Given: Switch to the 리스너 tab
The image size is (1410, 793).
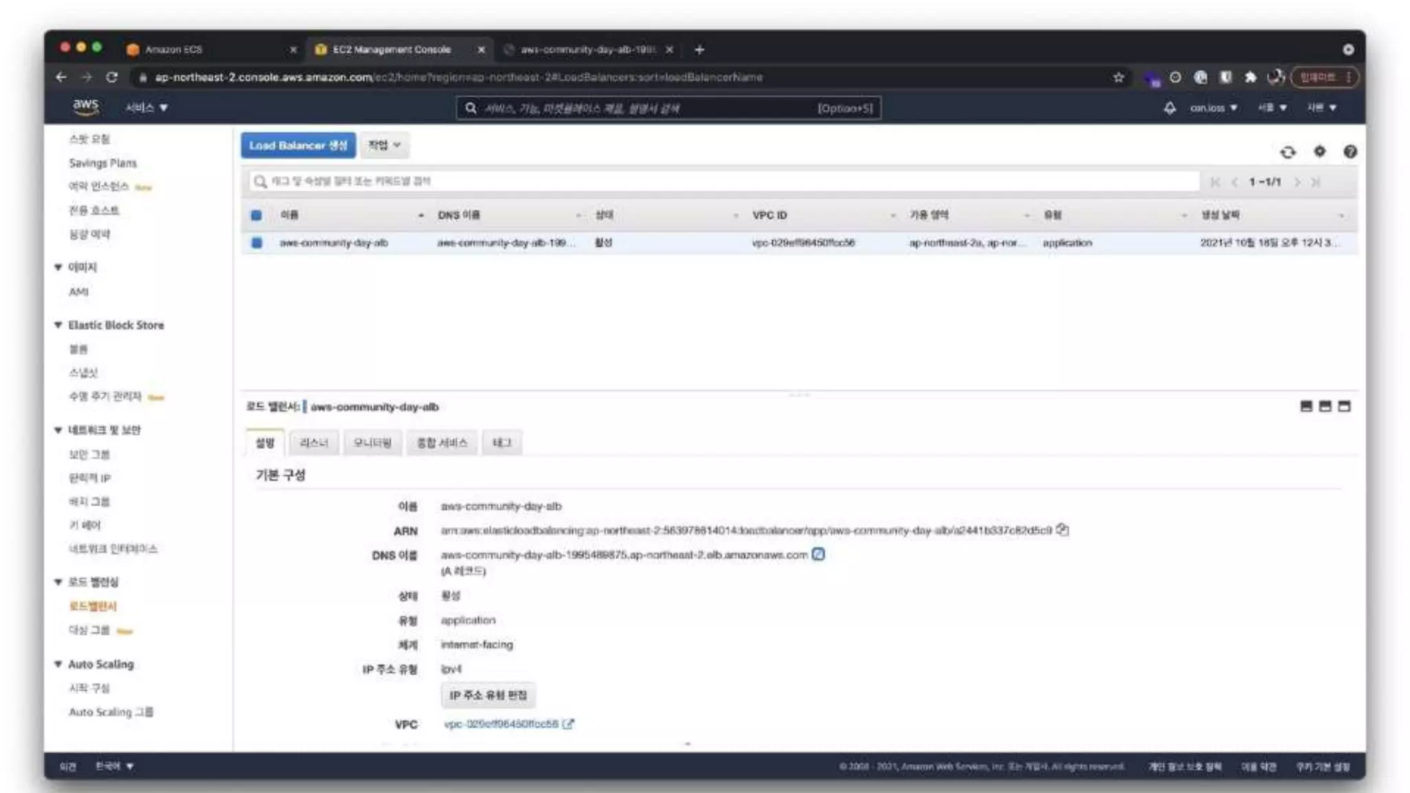Looking at the screenshot, I should (314, 443).
